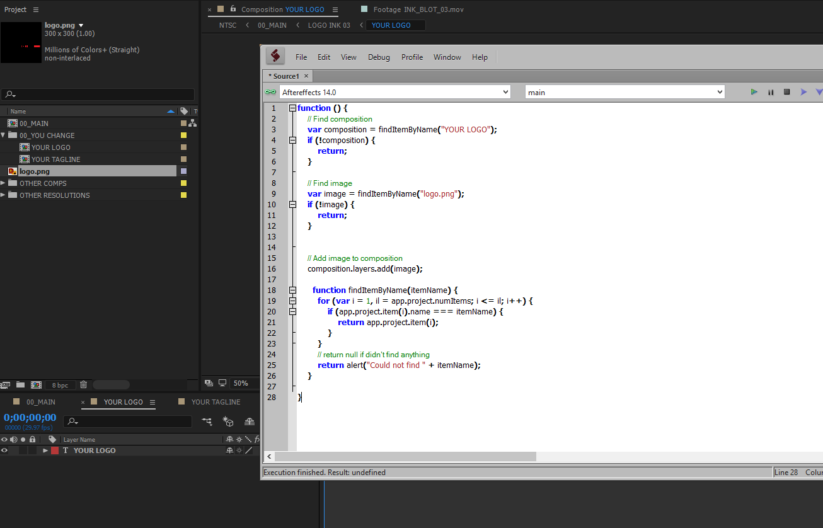Collapse the 00_YOU CHANGE folder
The image size is (823, 528).
click(3, 135)
